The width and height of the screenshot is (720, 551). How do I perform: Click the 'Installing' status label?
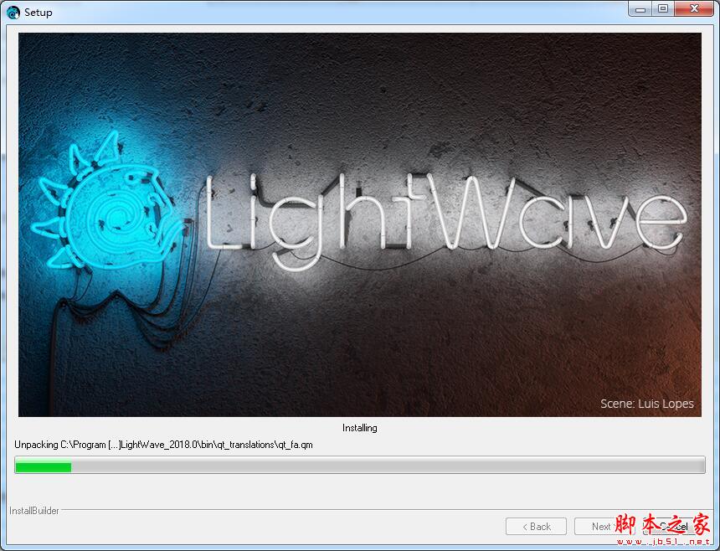(359, 428)
